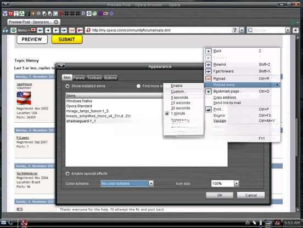
Task: Toggle the Enable special effects checkbox
Action: pos(68,174)
